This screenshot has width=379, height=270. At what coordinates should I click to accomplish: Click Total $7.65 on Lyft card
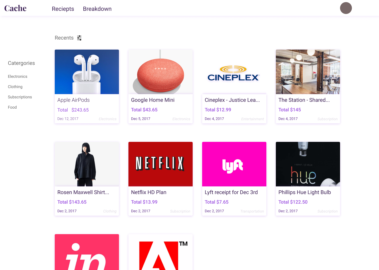point(217,202)
